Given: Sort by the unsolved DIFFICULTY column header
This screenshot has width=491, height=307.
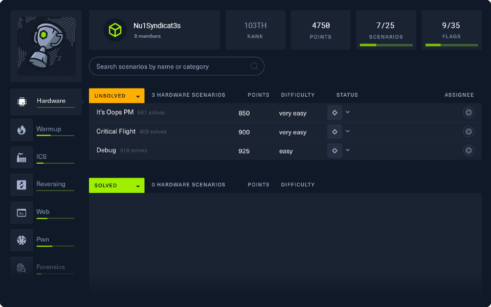Looking at the screenshot, I should coord(298,95).
